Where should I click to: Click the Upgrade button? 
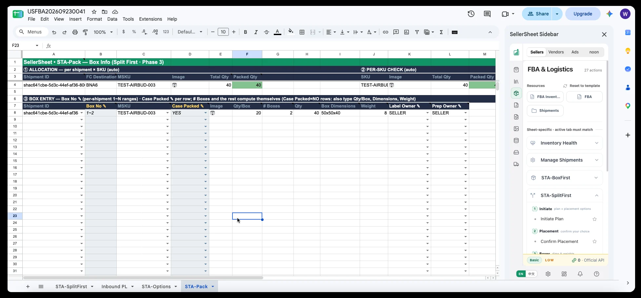(583, 14)
